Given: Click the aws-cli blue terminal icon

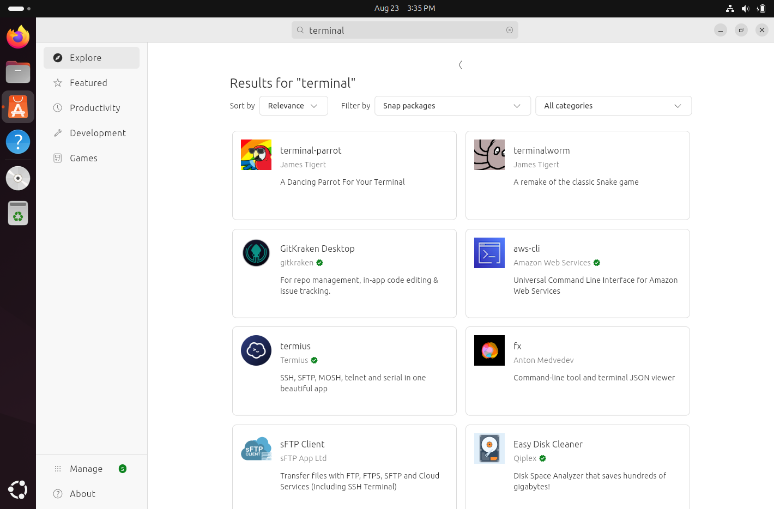Looking at the screenshot, I should point(489,253).
